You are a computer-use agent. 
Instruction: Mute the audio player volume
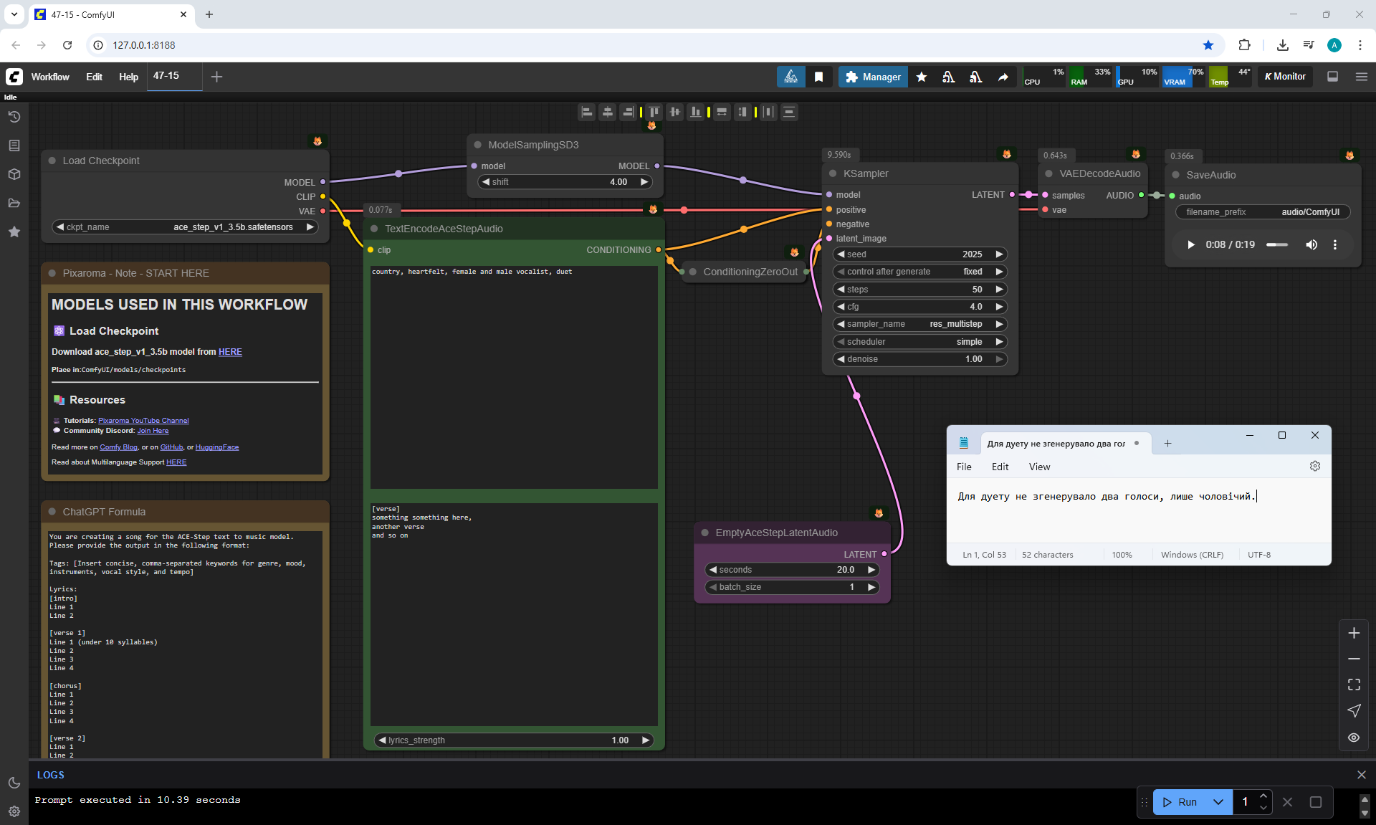click(x=1311, y=244)
